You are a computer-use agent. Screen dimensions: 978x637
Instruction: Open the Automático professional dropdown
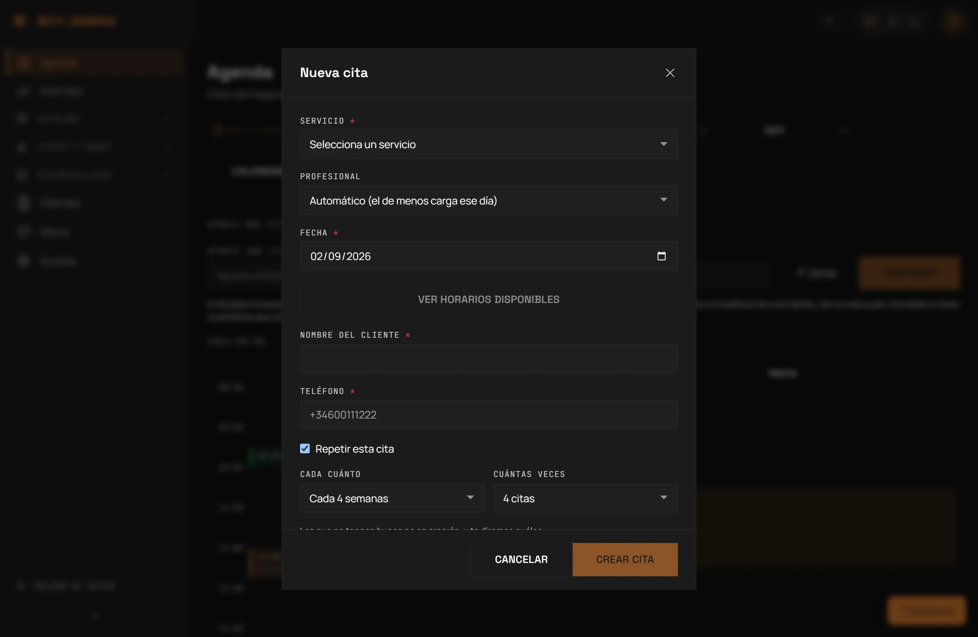489,200
